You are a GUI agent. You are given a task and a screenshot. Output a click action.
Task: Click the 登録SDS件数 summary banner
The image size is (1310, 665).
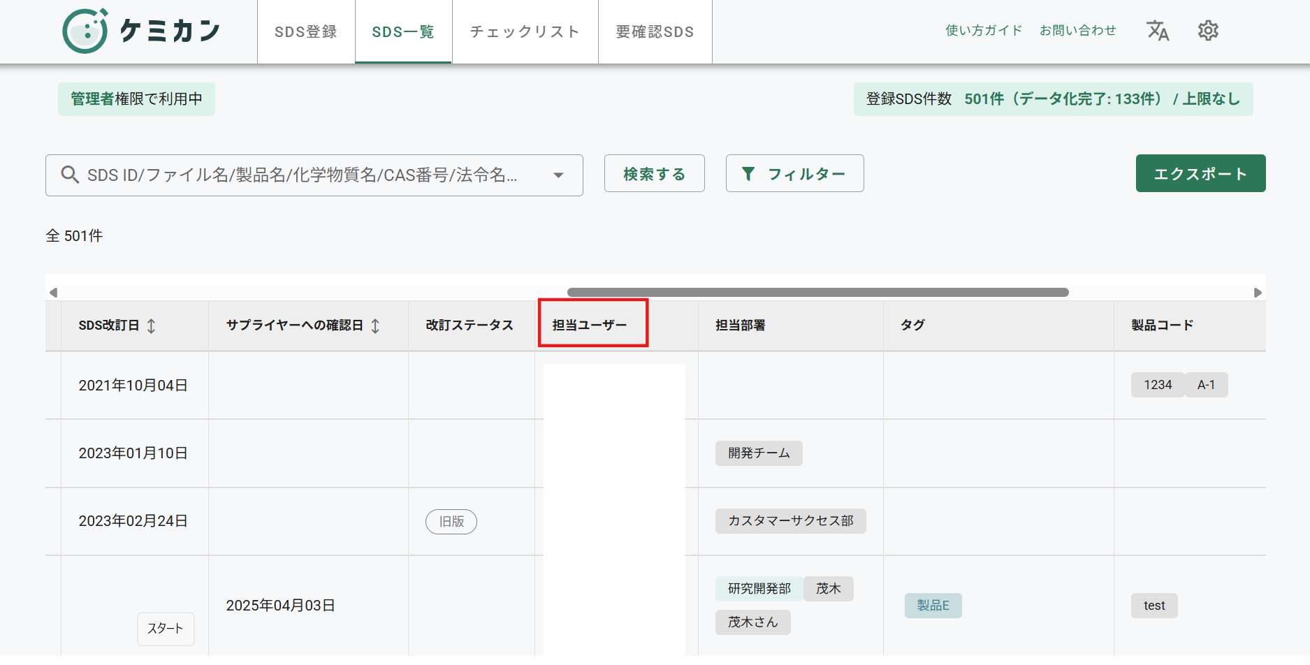pos(1054,99)
